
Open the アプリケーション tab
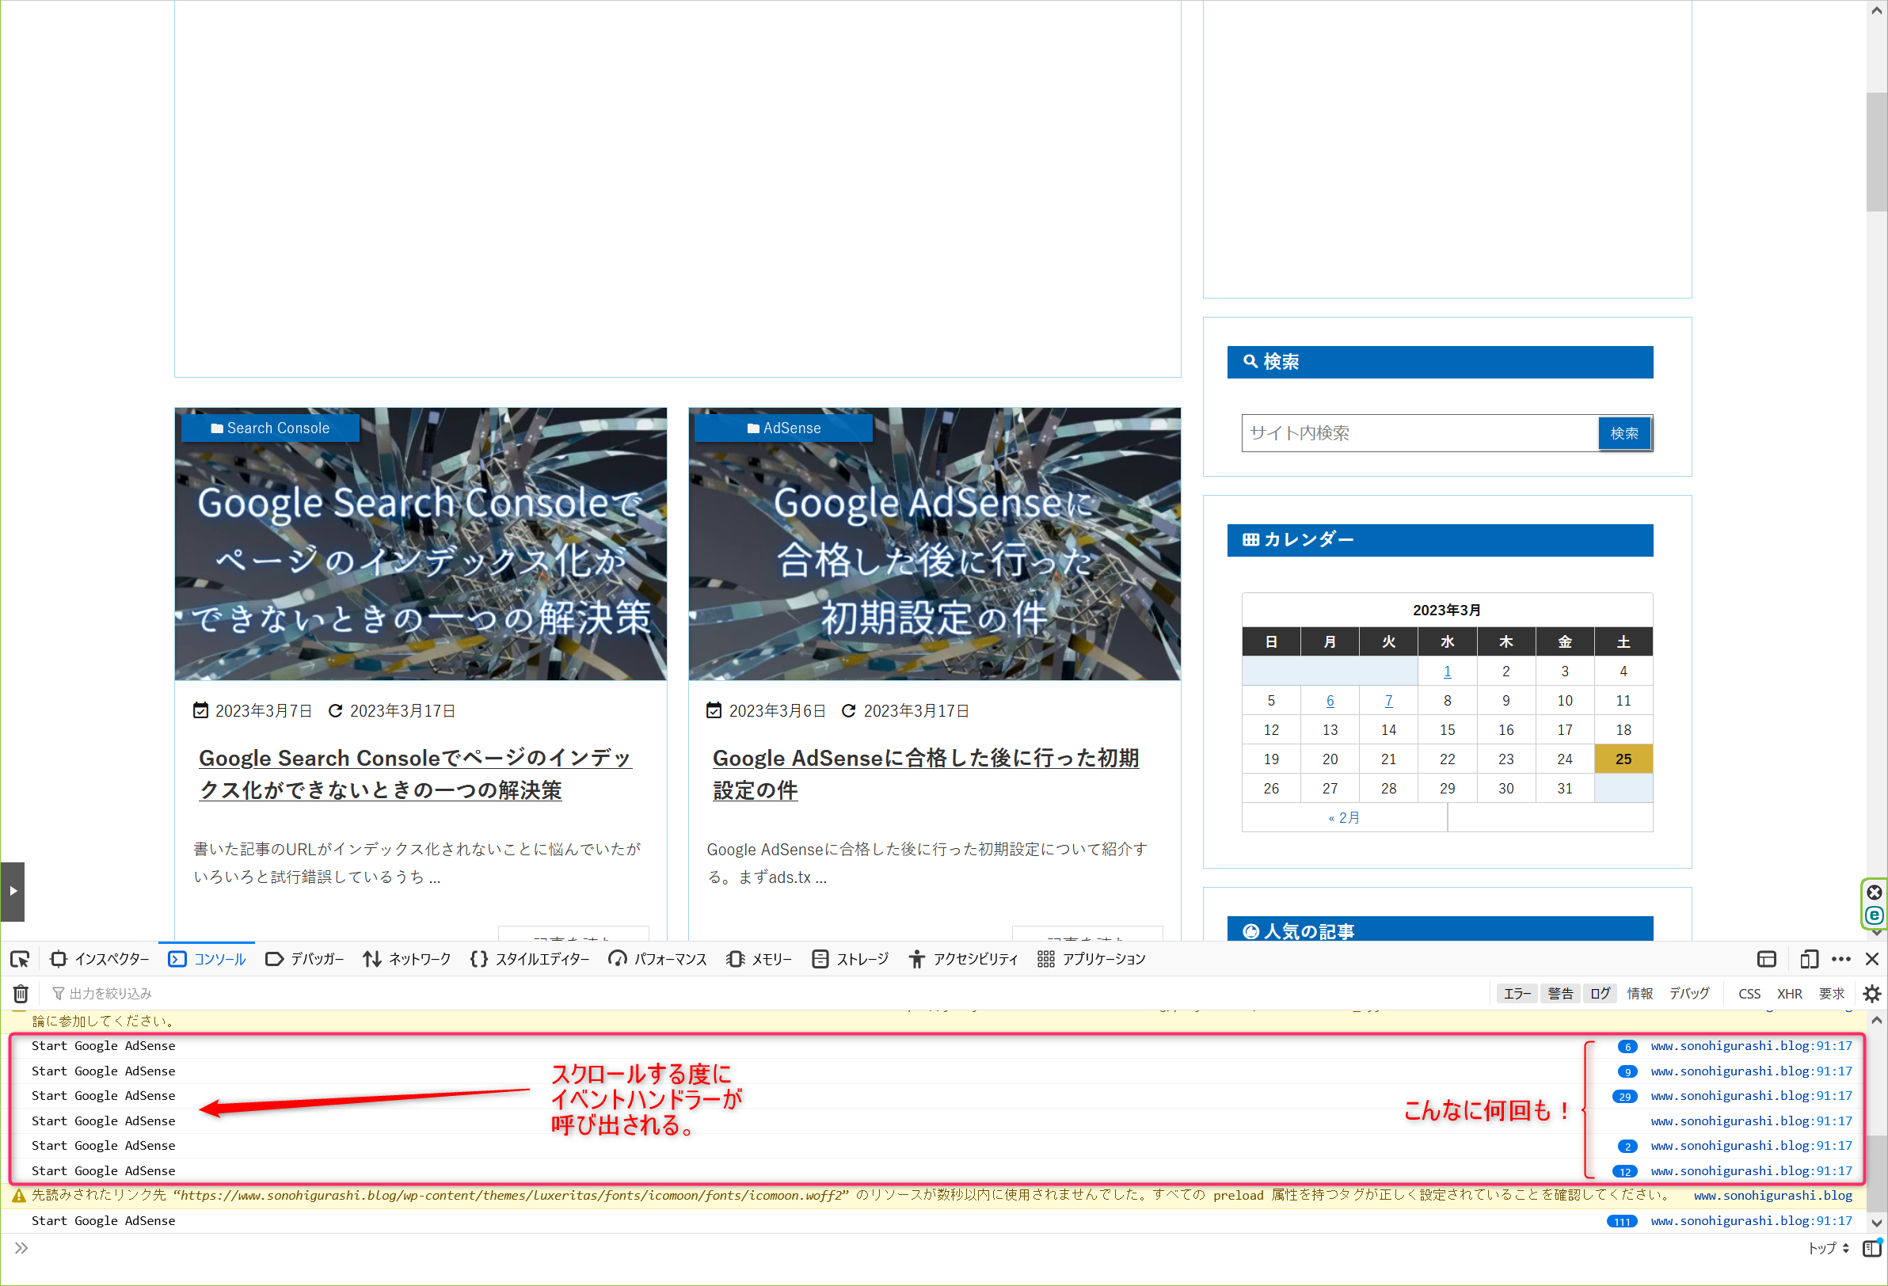coord(1092,960)
